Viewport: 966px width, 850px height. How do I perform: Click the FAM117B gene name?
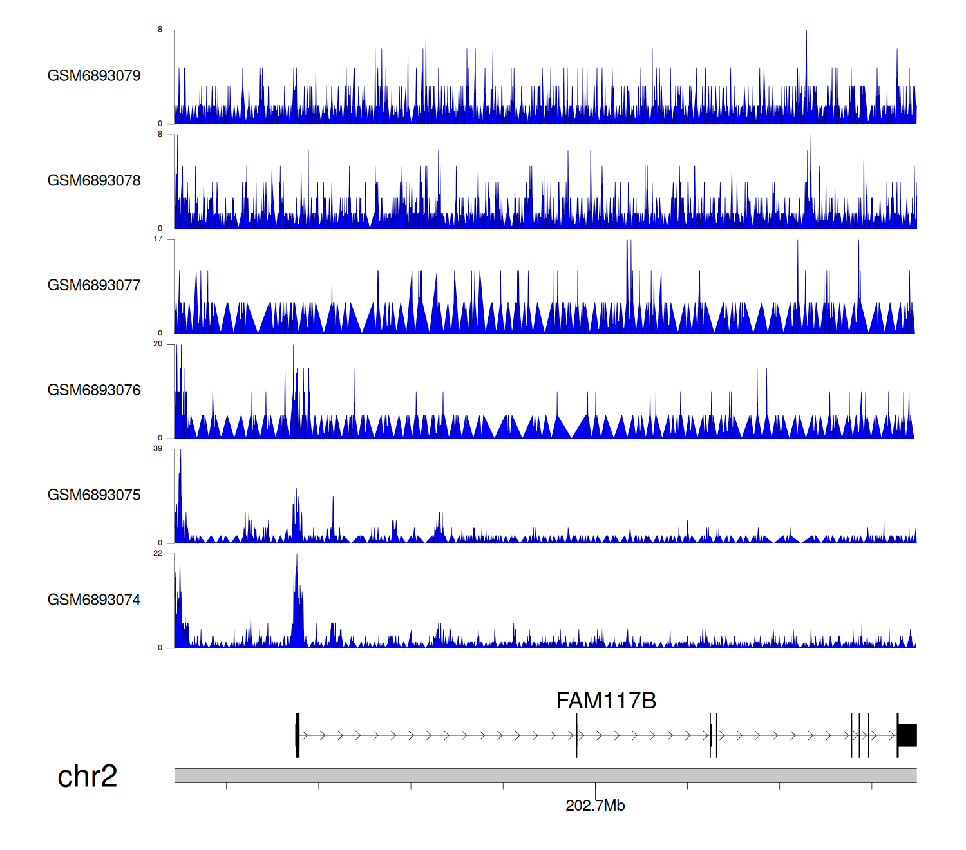(606, 701)
